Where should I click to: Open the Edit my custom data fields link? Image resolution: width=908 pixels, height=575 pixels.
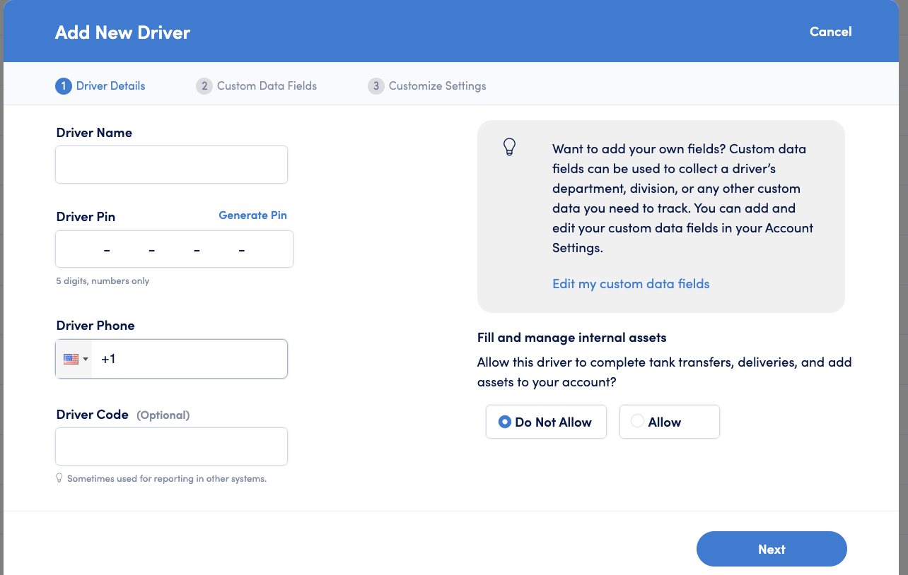click(631, 284)
